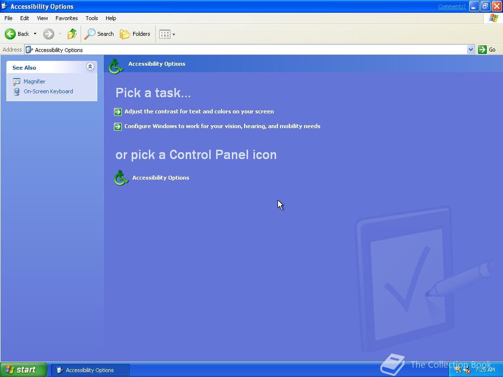The height and width of the screenshot is (377, 503).
Task: Click the On-Screen Keyboard icon
Action: pos(16,92)
